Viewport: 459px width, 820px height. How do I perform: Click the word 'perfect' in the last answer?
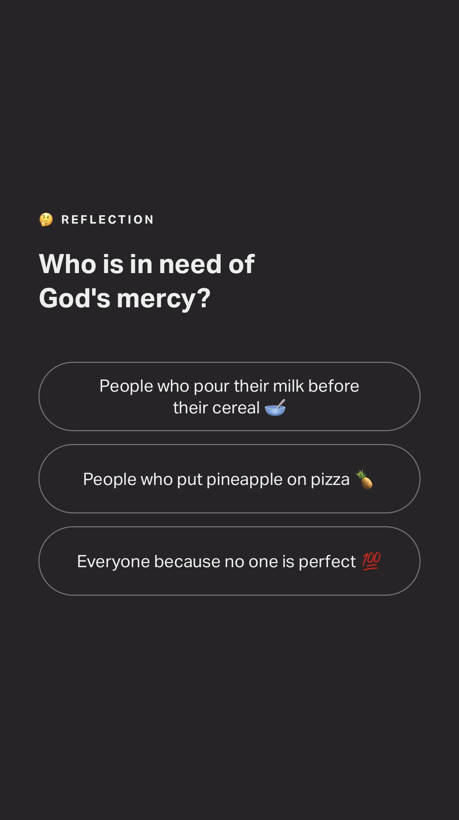[327, 562]
